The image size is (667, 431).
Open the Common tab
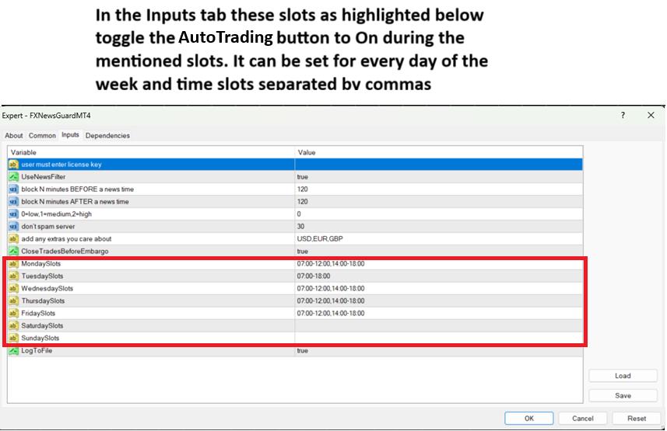(42, 135)
